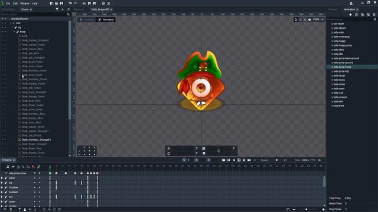Jump to the first frame
The image size is (378, 212).
223,160
